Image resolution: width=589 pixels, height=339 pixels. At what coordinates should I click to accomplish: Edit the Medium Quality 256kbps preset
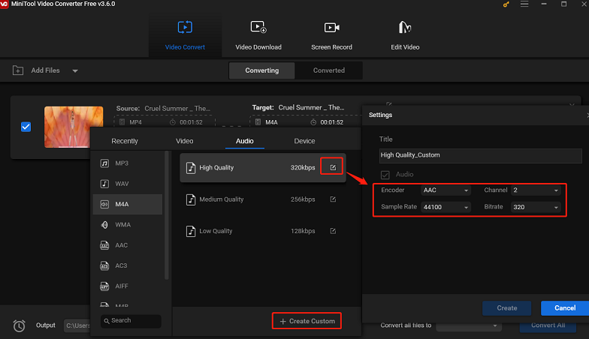(333, 199)
